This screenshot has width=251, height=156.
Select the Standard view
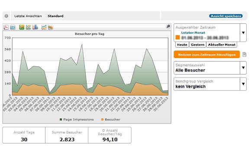click(x=55, y=16)
